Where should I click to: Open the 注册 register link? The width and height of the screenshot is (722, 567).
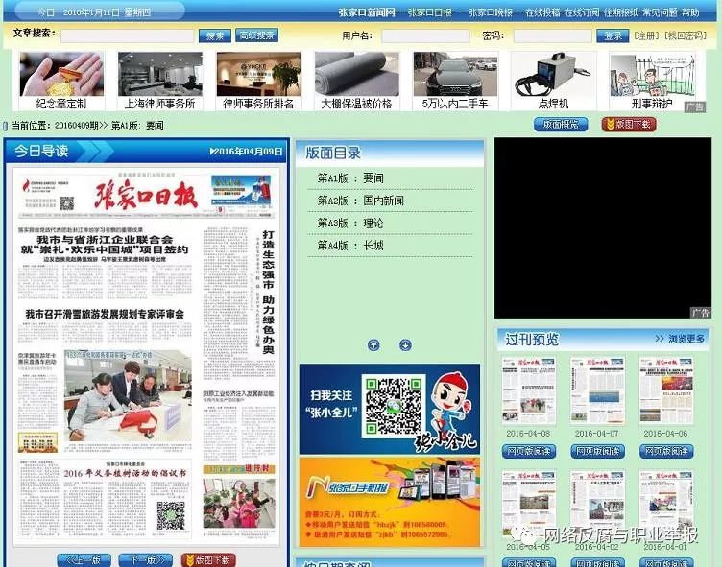pos(646,35)
